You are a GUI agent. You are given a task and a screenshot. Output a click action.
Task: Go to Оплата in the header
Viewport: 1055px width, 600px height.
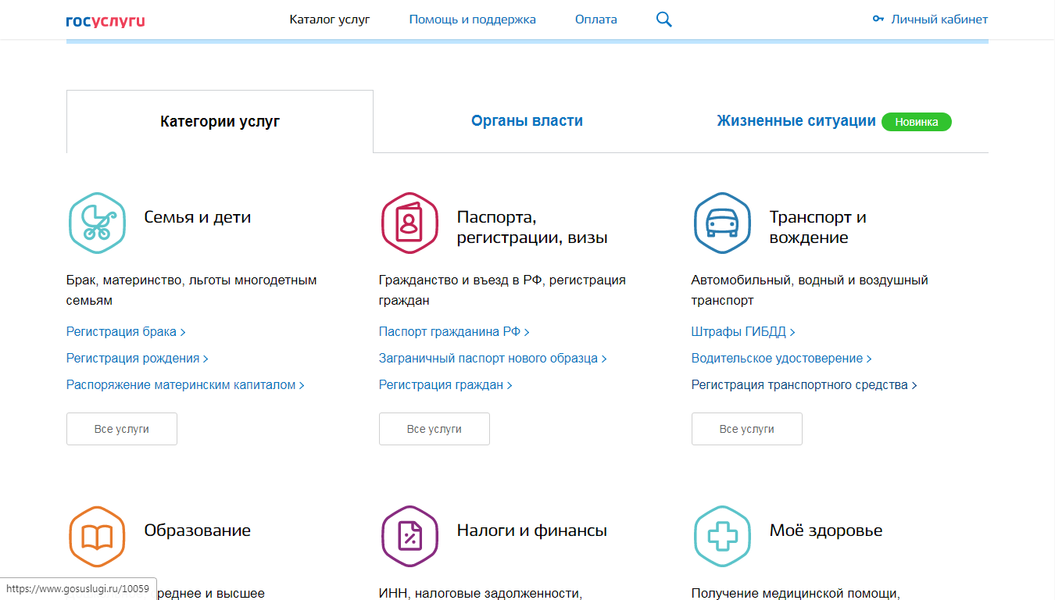(596, 20)
